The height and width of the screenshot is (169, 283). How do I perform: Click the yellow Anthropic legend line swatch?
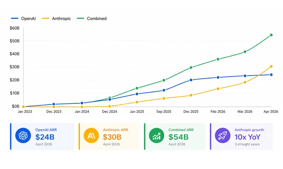46,18
